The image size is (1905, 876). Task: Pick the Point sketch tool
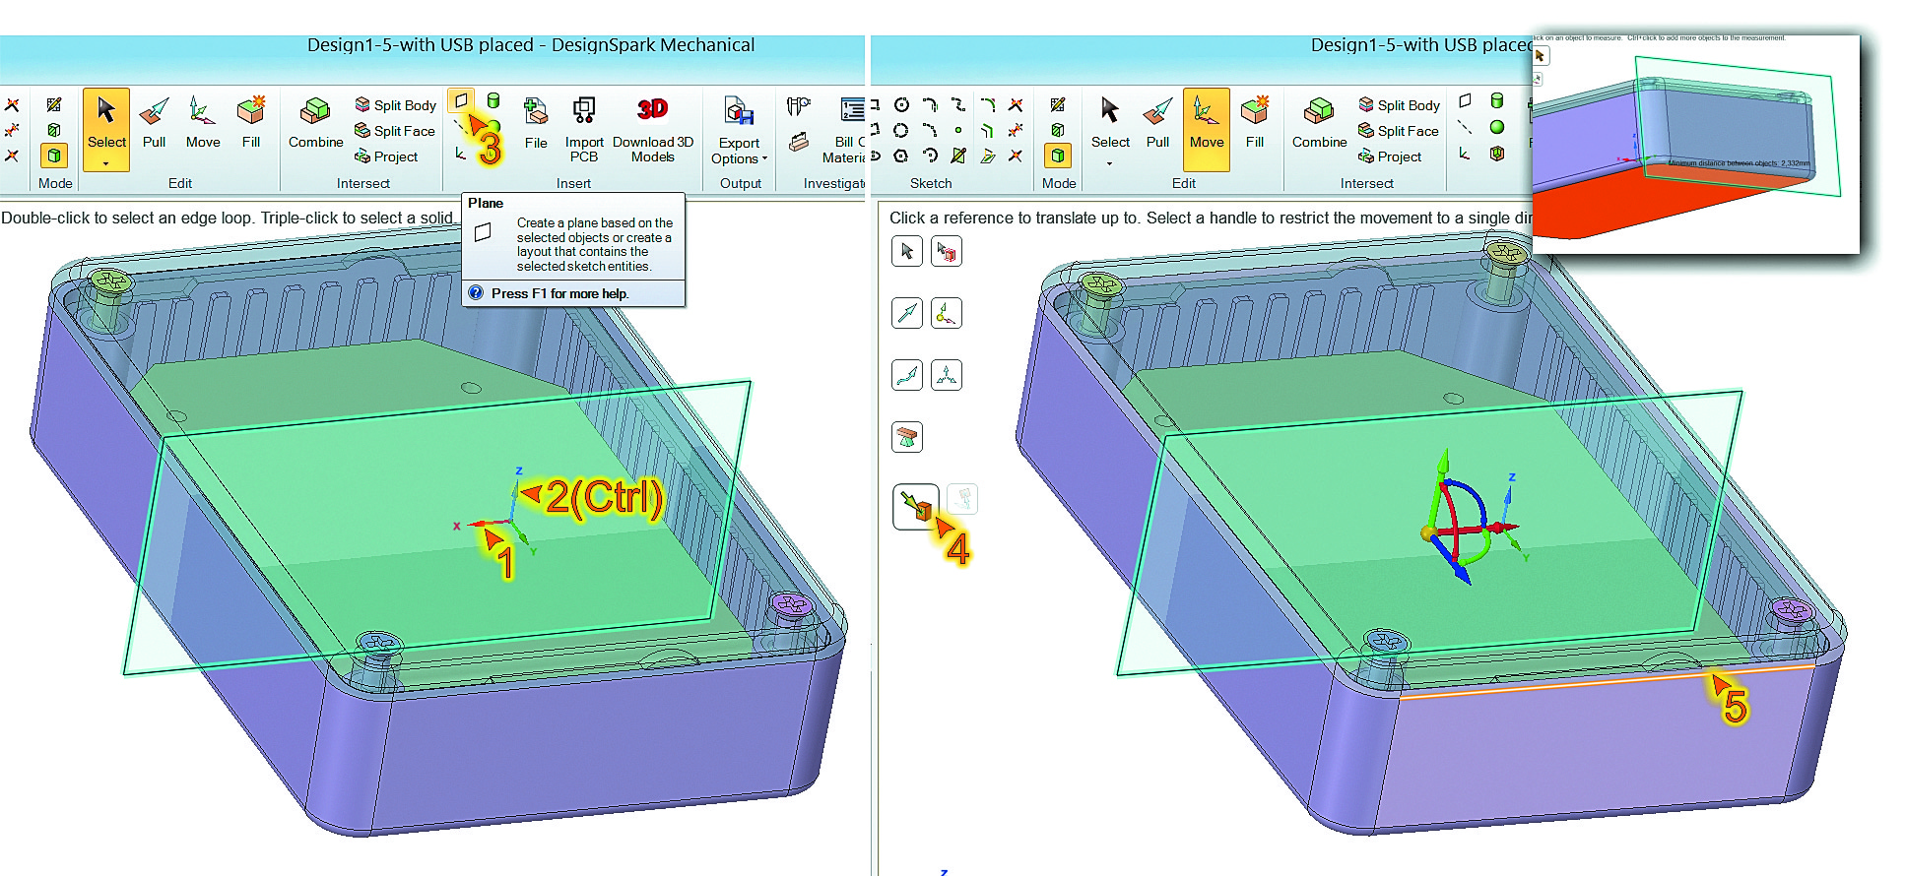tap(958, 130)
